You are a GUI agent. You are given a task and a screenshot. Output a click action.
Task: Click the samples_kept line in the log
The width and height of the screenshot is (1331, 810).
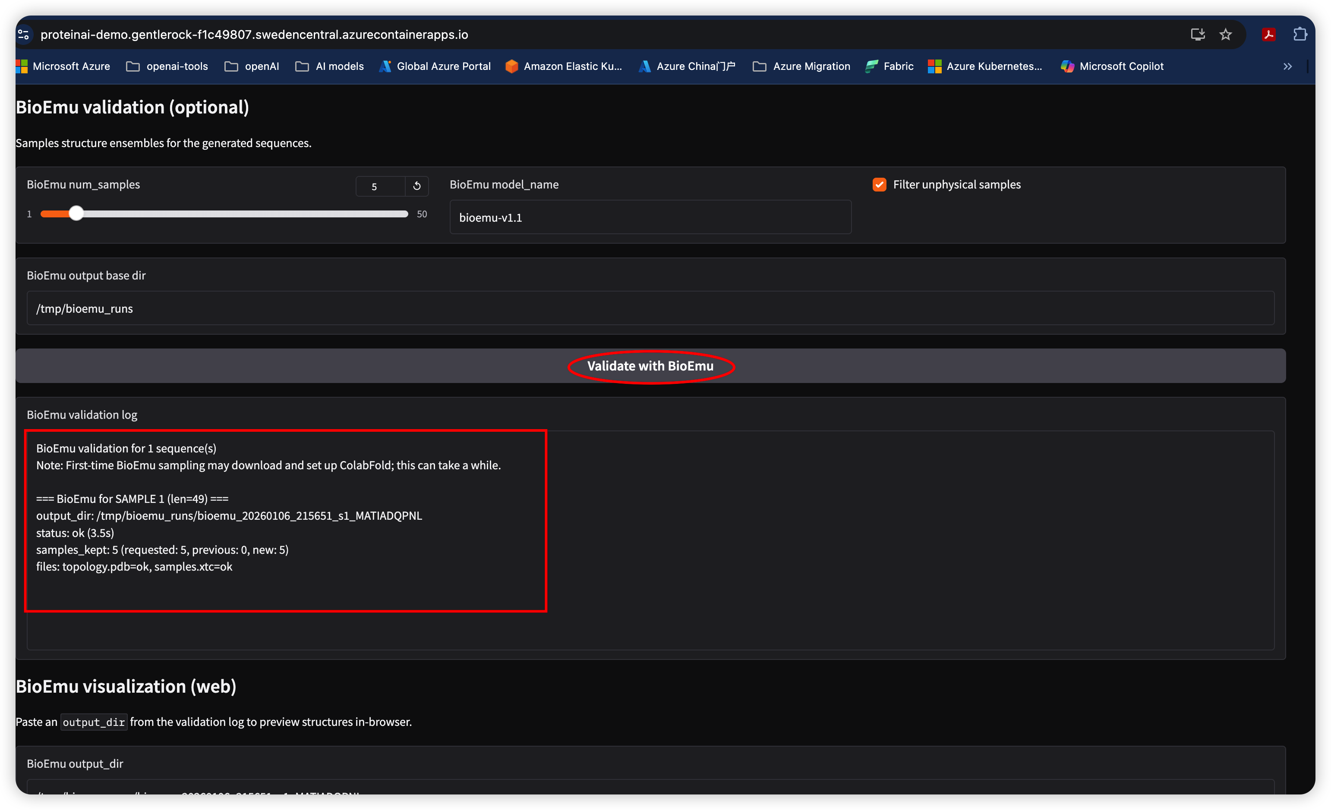coord(162,549)
